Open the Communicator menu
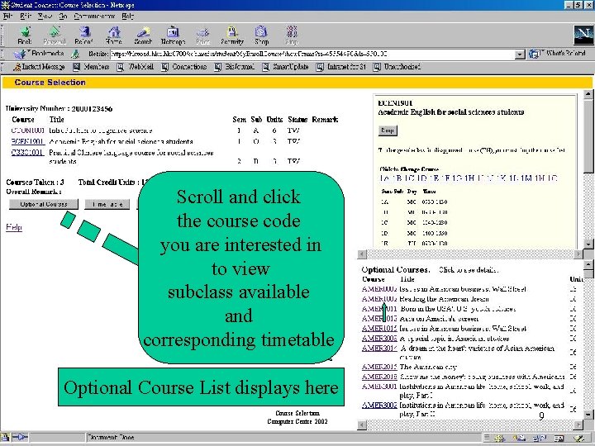 [x=94, y=17]
